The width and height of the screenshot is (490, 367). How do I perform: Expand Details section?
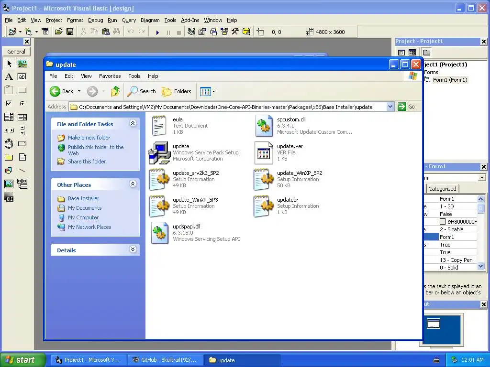click(x=133, y=249)
